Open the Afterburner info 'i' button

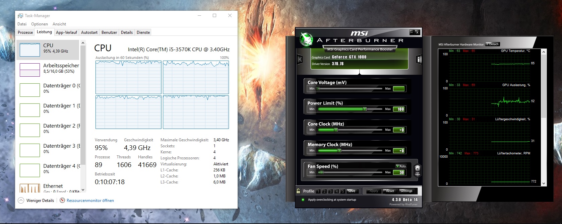tap(419, 60)
